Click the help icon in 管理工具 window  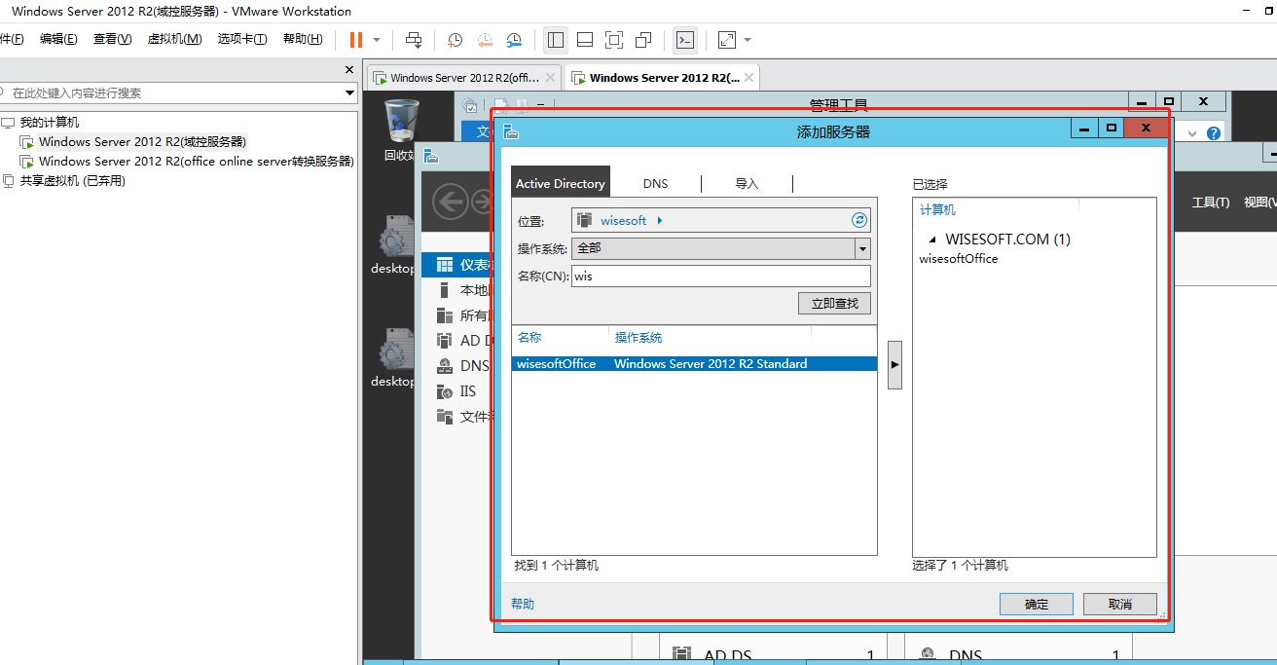click(x=1214, y=133)
